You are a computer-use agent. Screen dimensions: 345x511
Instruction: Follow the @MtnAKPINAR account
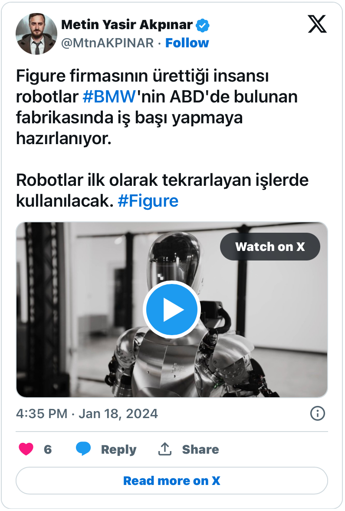click(187, 43)
